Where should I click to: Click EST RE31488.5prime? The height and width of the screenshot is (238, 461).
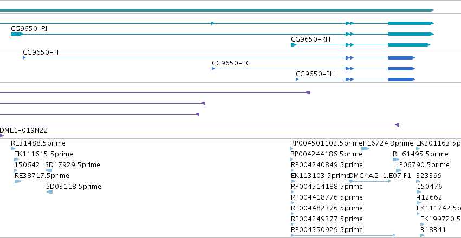(x=38, y=143)
